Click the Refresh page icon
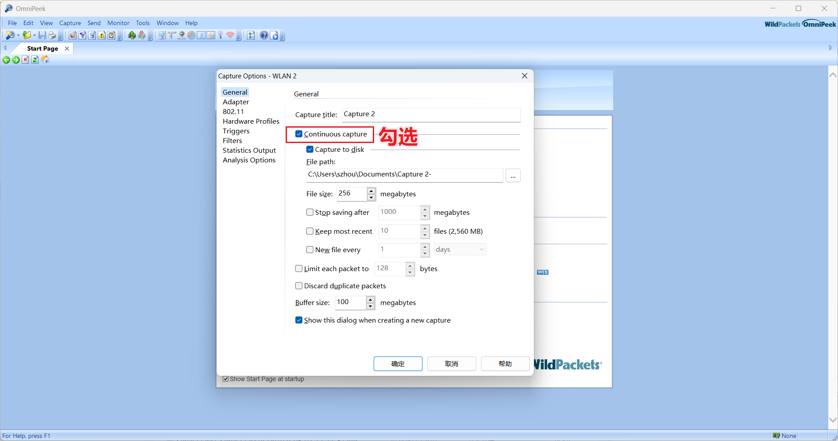 [x=35, y=60]
